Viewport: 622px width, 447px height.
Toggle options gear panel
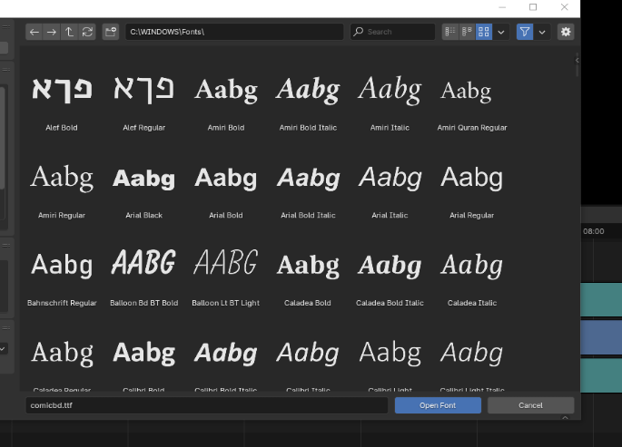(x=566, y=32)
